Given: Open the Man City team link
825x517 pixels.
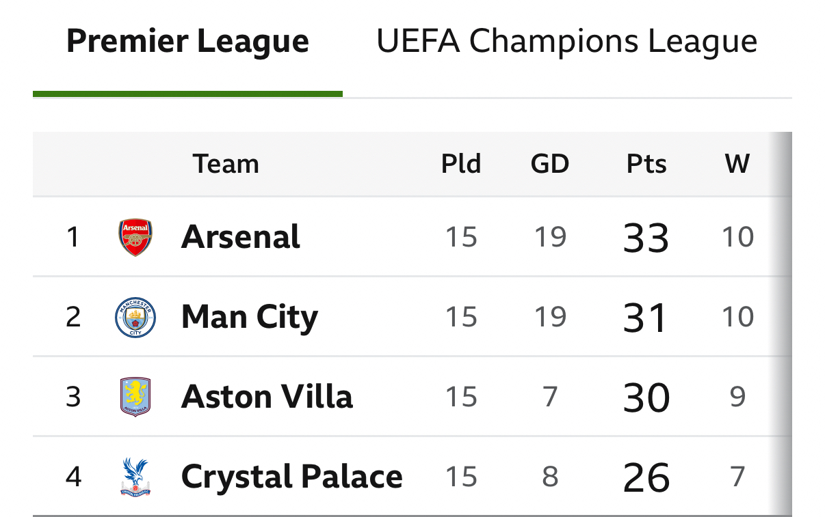Looking at the screenshot, I should pyautogui.click(x=249, y=317).
